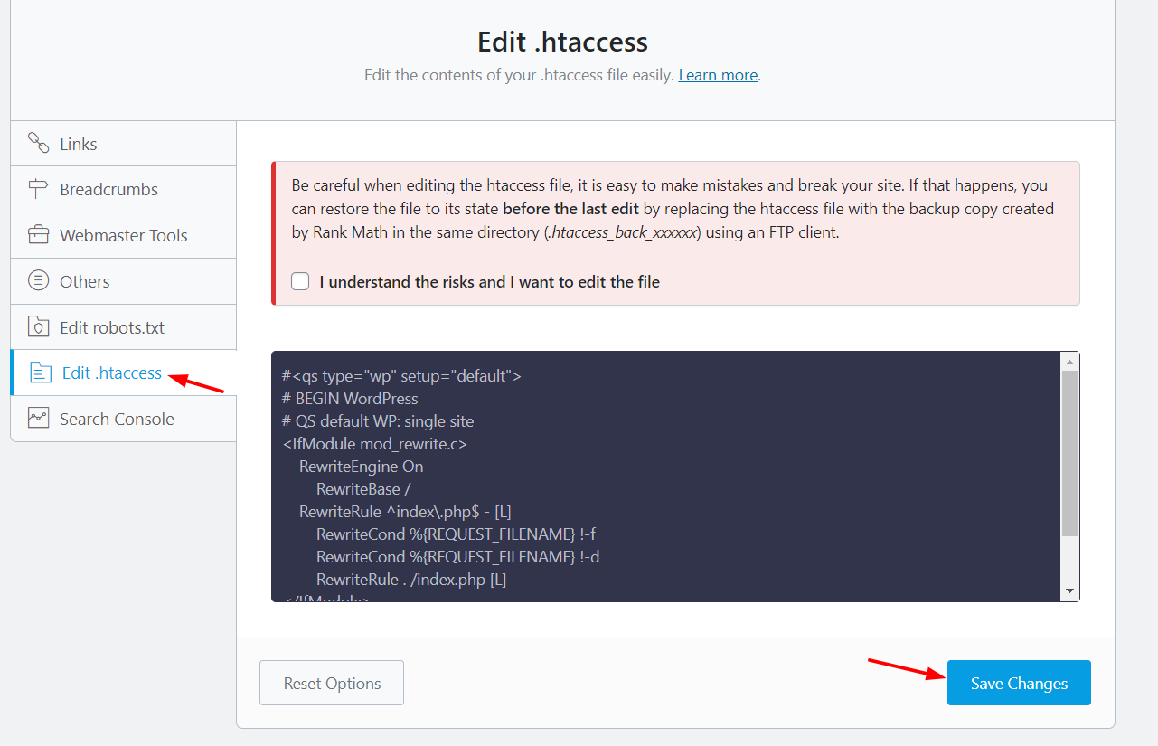
Task: Click the Edit .htaccess document icon
Action: click(x=41, y=373)
